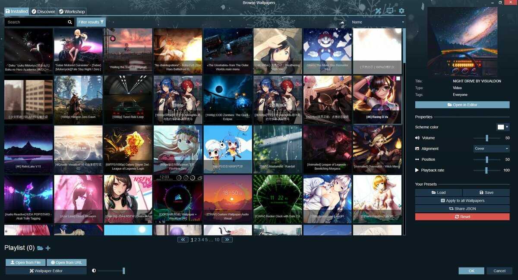Click Filter results button
Screen dimensions: 518x280
coord(91,22)
